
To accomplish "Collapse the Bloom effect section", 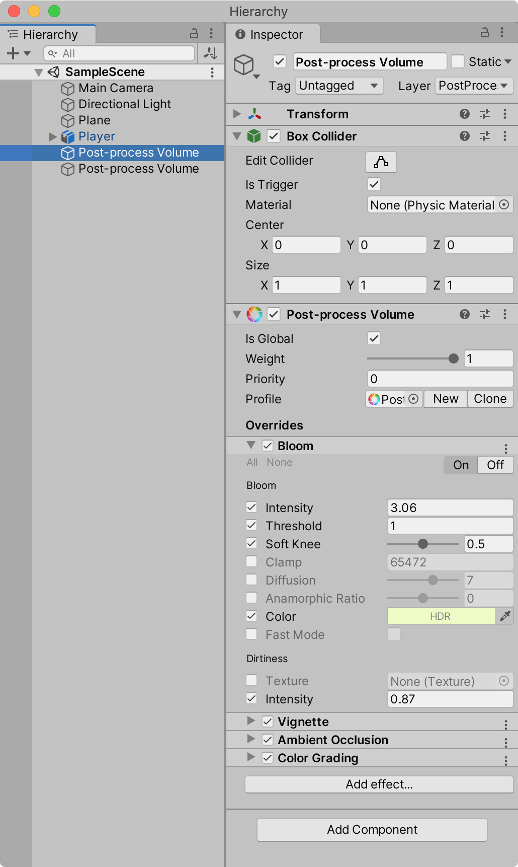I will tap(251, 445).
